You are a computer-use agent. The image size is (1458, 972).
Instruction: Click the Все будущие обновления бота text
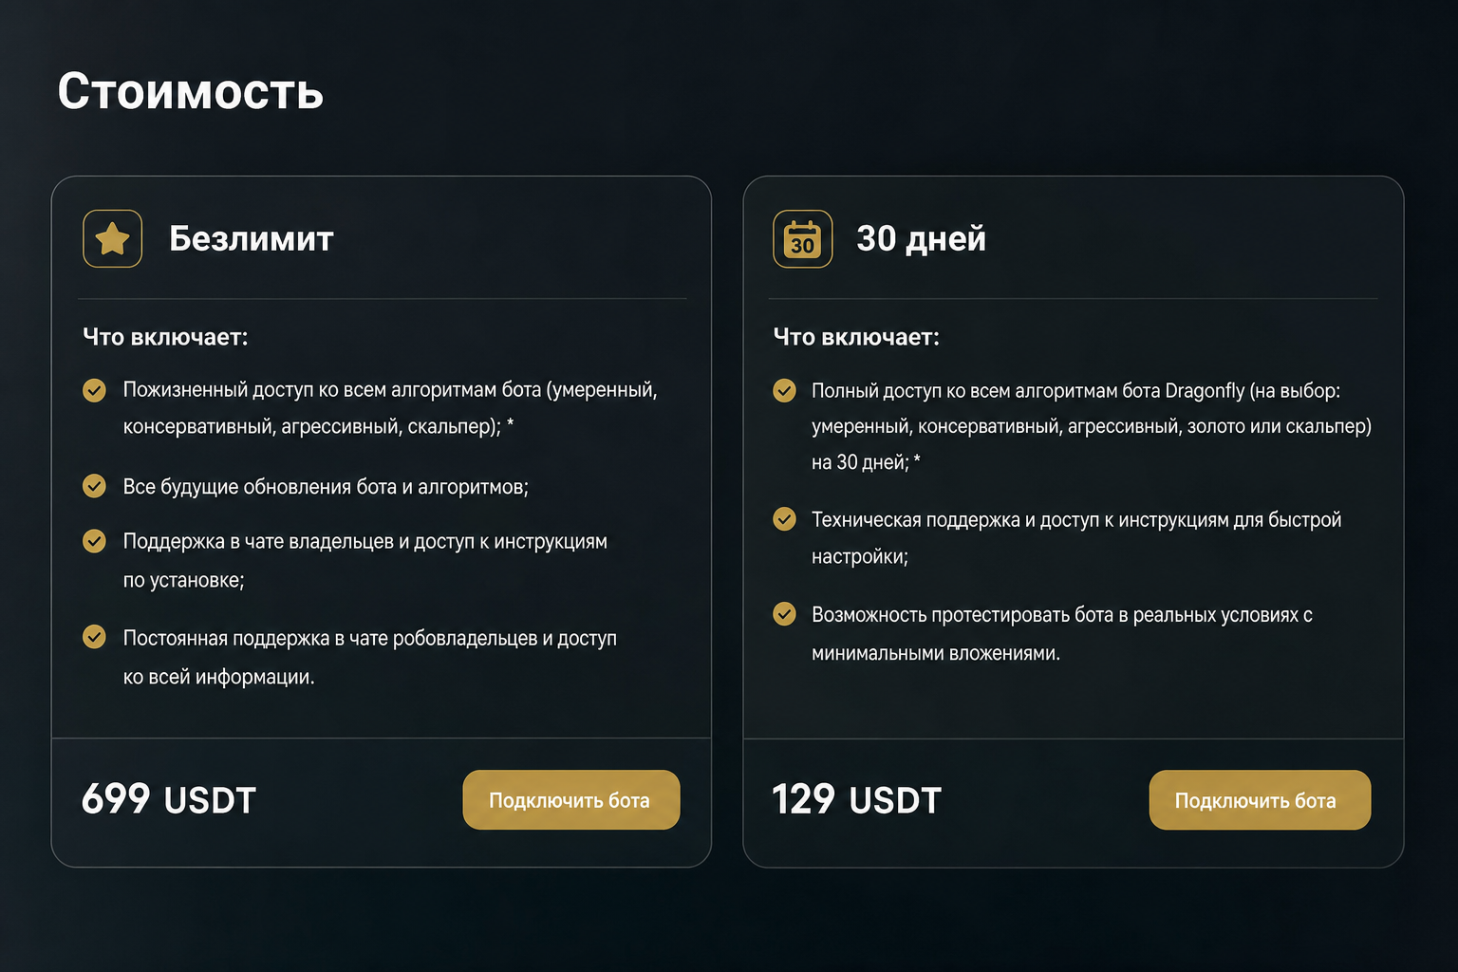click(326, 487)
